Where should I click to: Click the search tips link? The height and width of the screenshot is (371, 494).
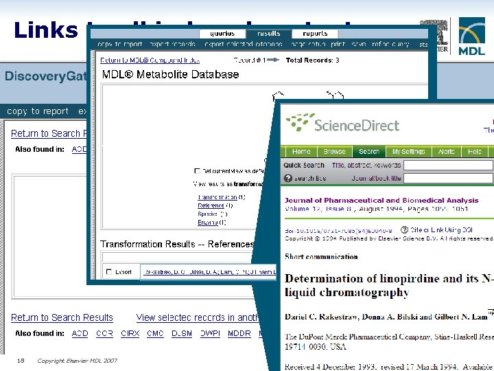pos(310,179)
